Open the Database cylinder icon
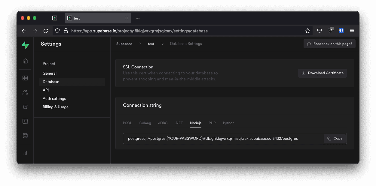 pyautogui.click(x=25, y=136)
